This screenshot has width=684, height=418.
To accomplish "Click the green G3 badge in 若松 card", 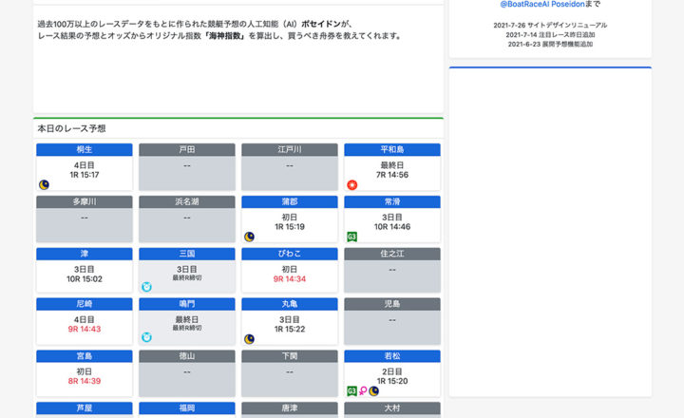I will pyautogui.click(x=351, y=390).
